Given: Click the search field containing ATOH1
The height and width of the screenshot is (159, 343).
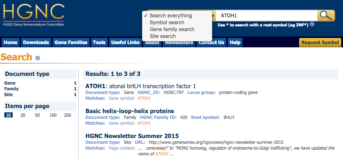Looking at the screenshot, I should pyautogui.click(x=266, y=16).
